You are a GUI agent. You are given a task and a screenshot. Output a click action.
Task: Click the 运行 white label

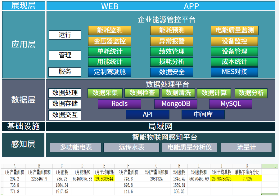pos(65,35)
